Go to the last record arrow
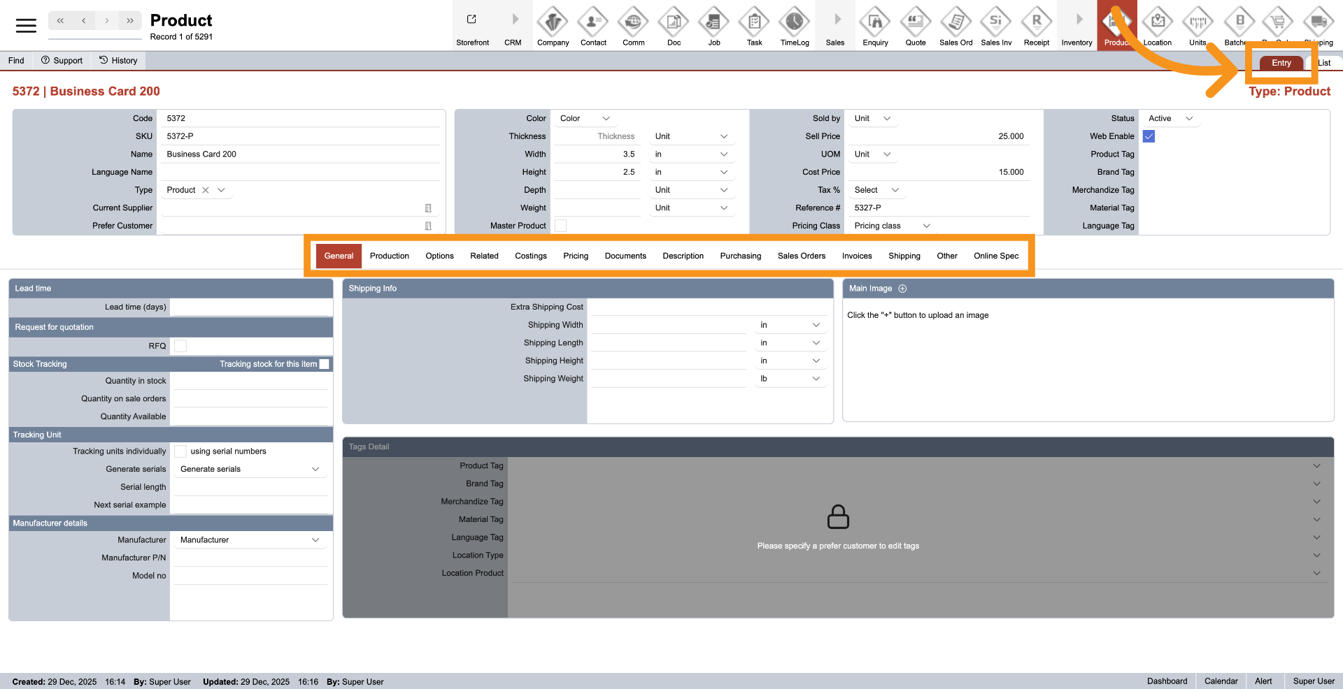This screenshot has width=1343, height=689. (130, 21)
